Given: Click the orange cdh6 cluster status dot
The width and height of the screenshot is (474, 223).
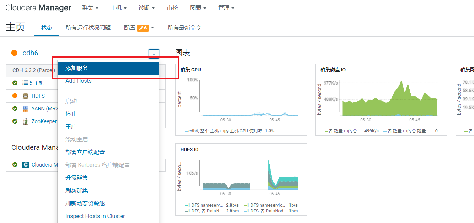Looking at the screenshot, I should tap(14, 53).
